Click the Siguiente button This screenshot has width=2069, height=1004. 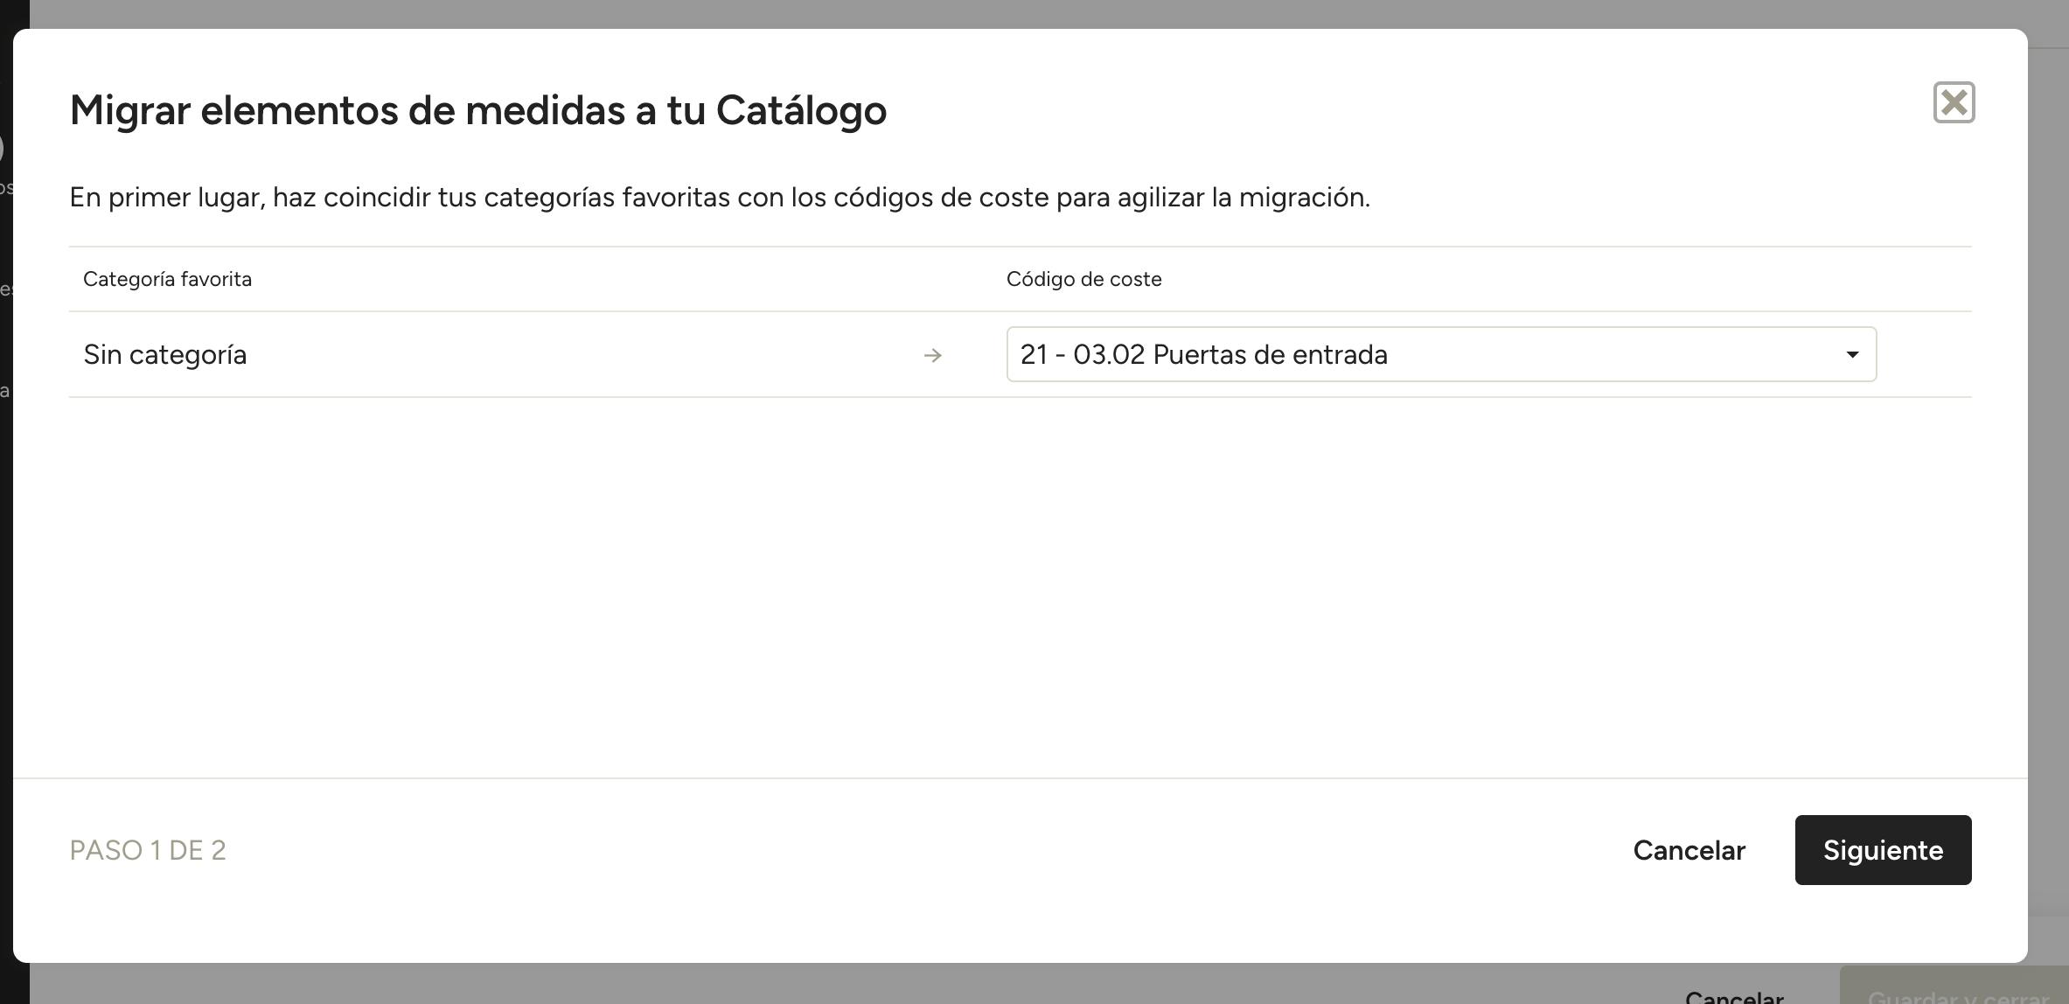tap(1883, 850)
